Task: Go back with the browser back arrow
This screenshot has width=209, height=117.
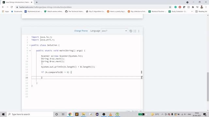Action: (3, 7)
